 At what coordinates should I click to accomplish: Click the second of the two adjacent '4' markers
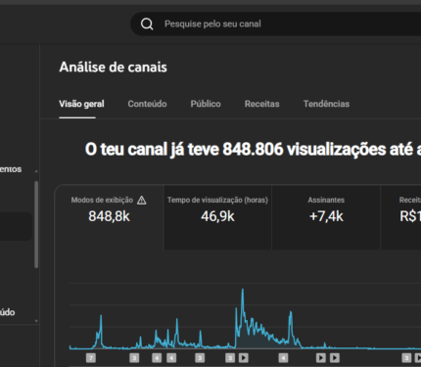(x=171, y=358)
